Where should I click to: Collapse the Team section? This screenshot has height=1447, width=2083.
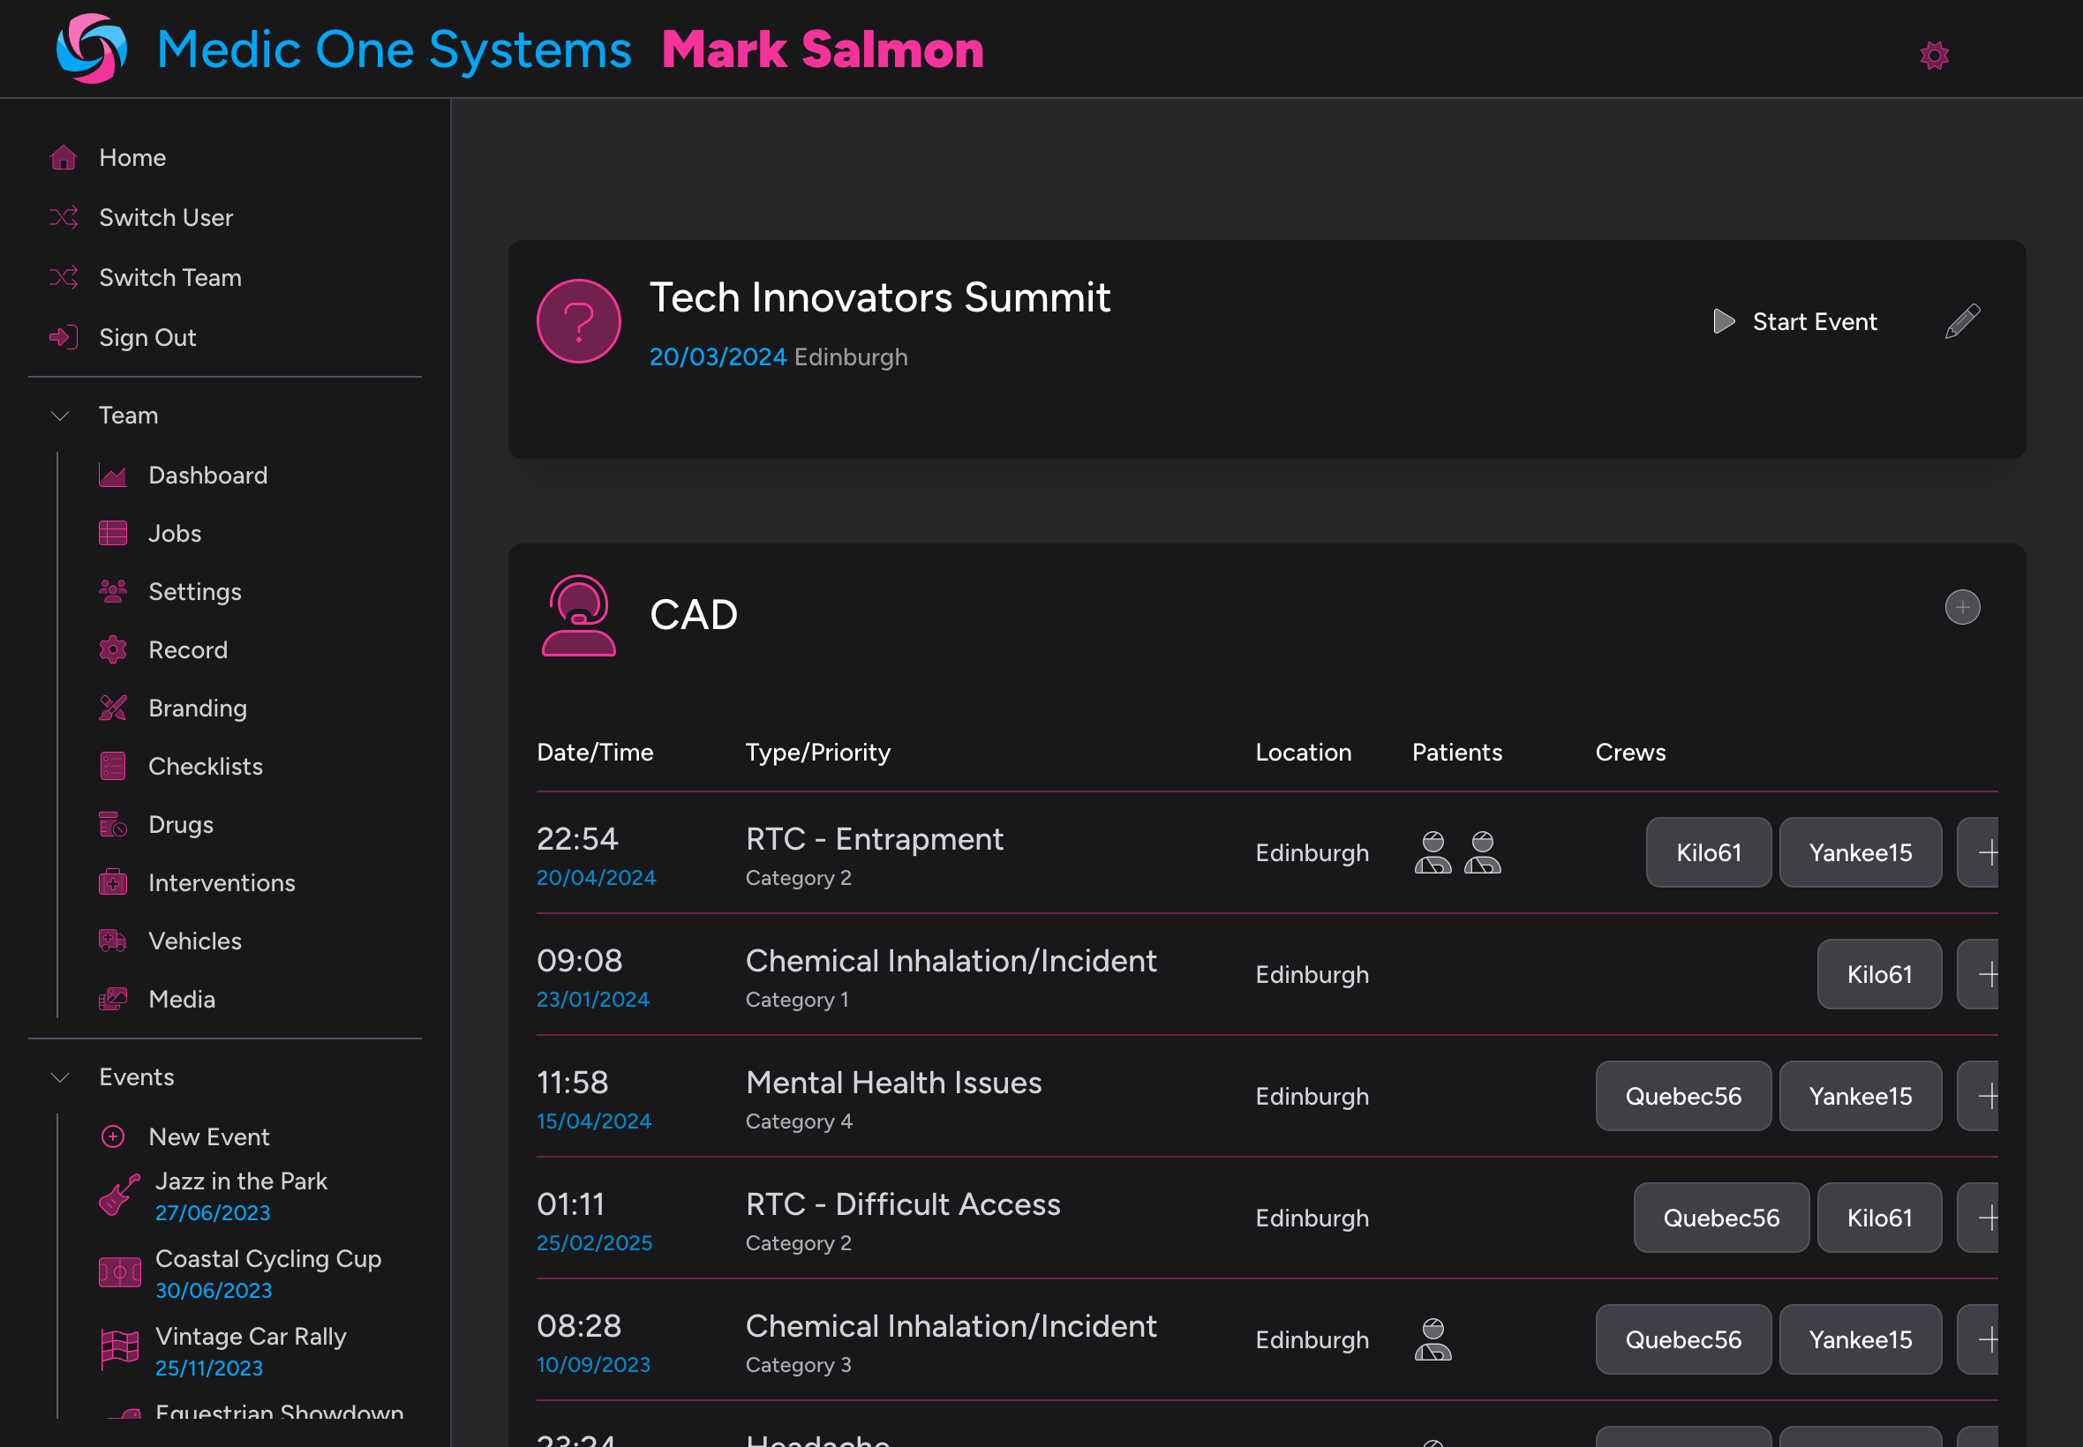pos(60,416)
